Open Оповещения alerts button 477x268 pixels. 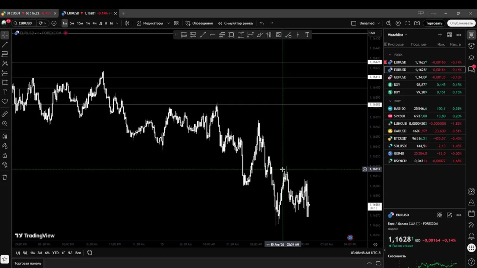click(199, 23)
